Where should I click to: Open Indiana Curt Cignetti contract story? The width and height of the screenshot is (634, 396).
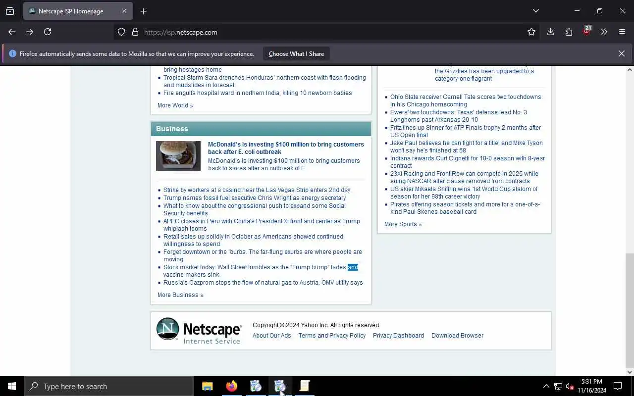click(x=468, y=162)
